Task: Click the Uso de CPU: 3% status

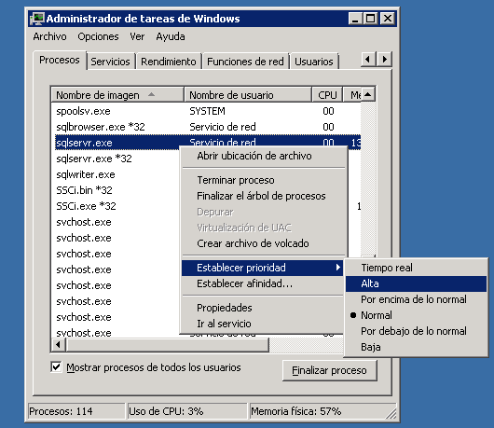Action: (187, 411)
